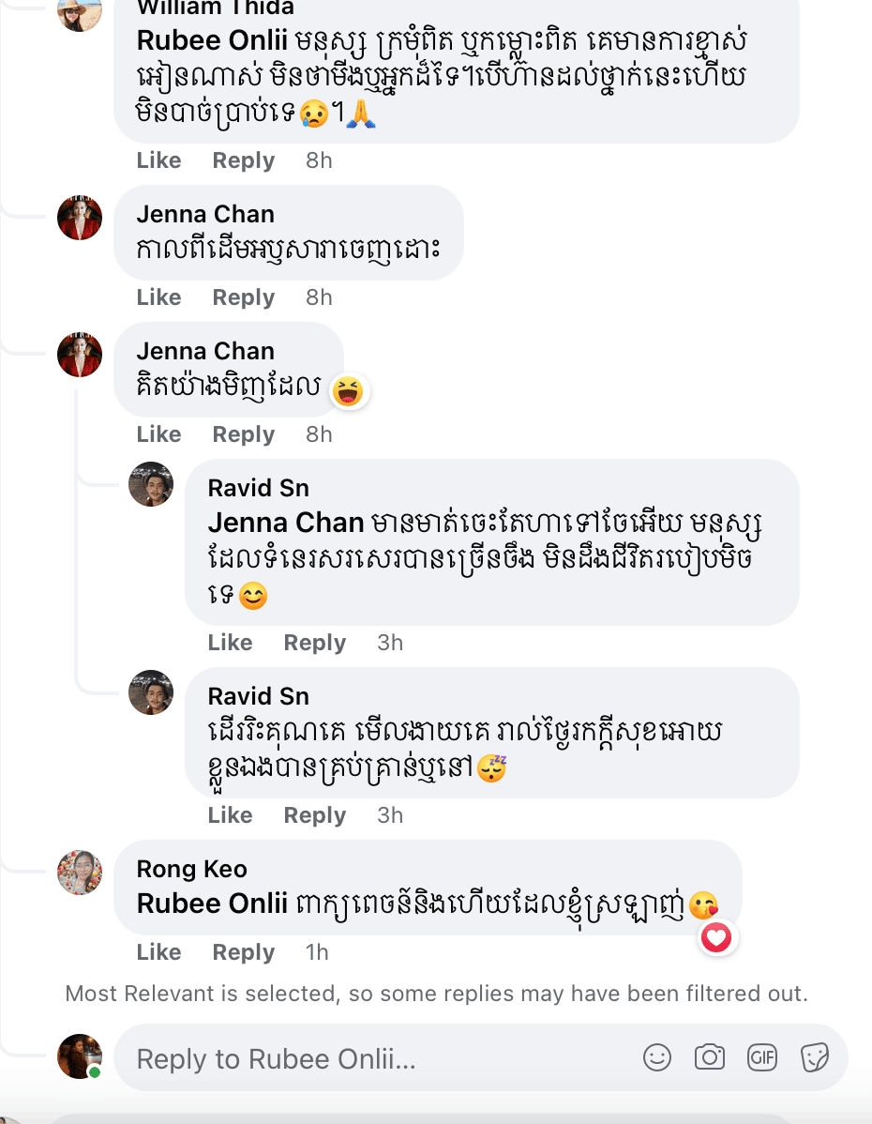
Task: Open the emoji picker in reply box
Action: (657, 1057)
